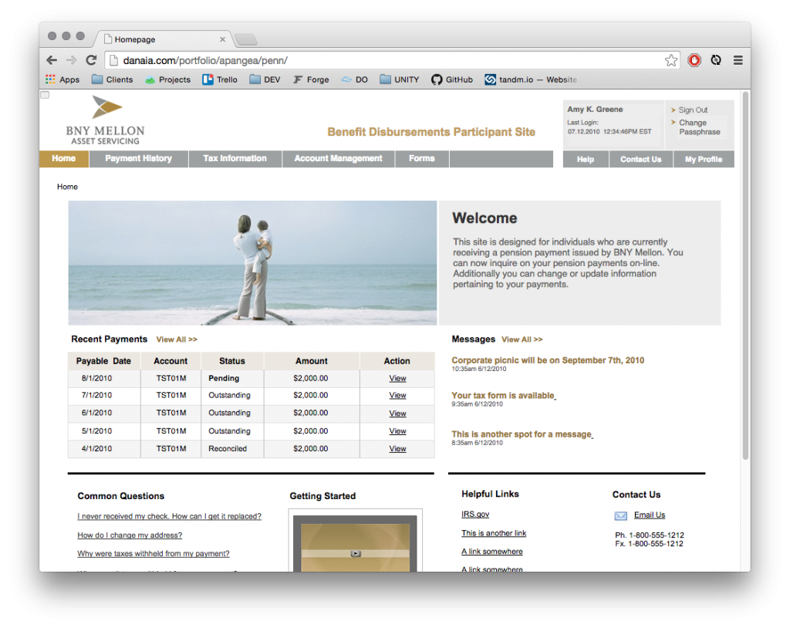Image resolution: width=790 pixels, height=628 pixels.
Task: Open the GitHub bookmark
Action: (452, 79)
